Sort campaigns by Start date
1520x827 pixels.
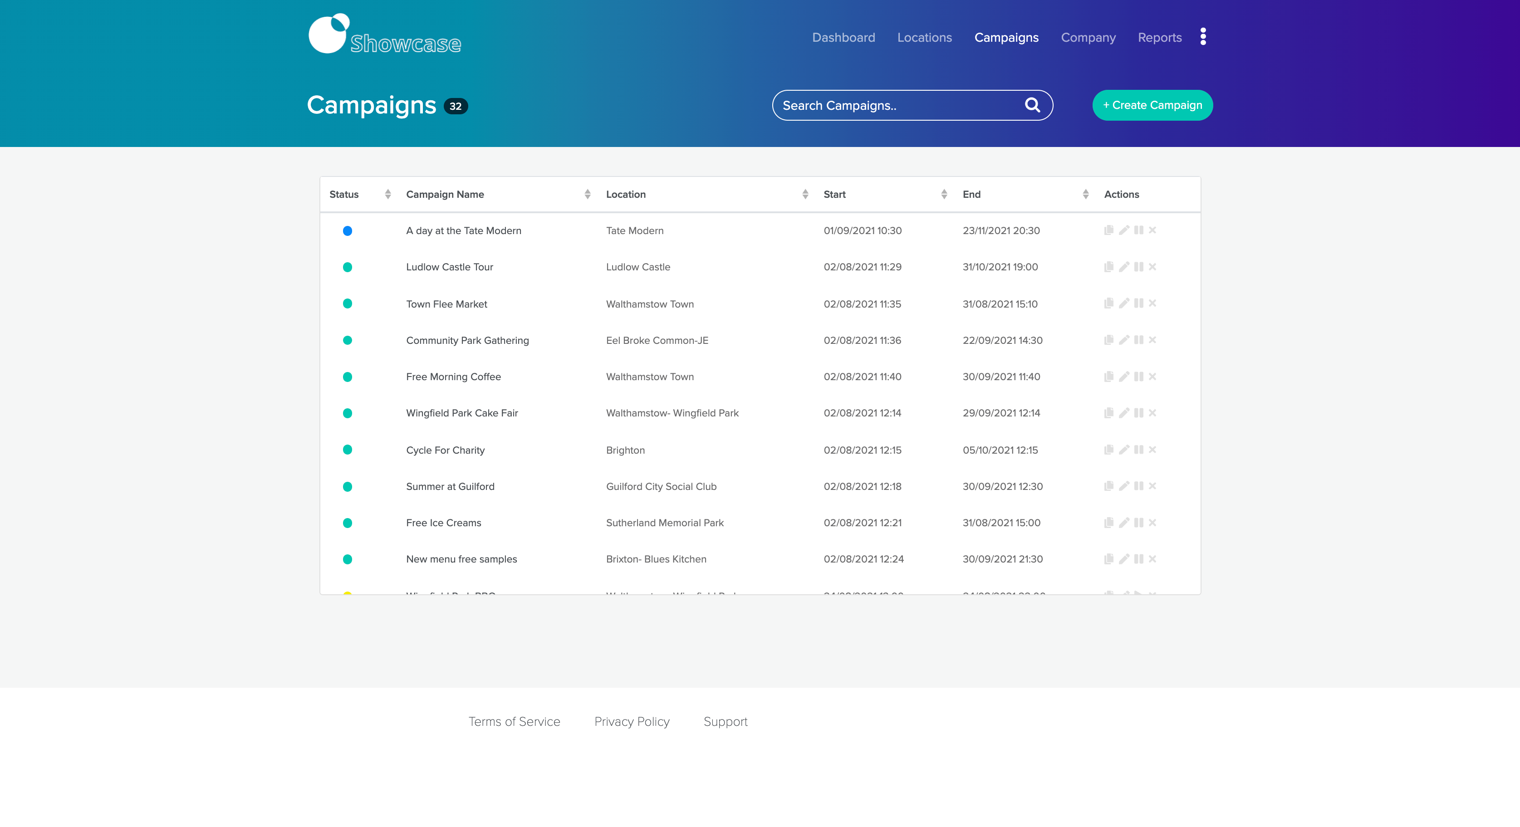[944, 193]
